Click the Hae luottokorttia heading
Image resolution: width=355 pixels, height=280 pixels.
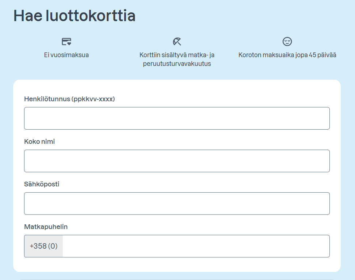coord(75,16)
